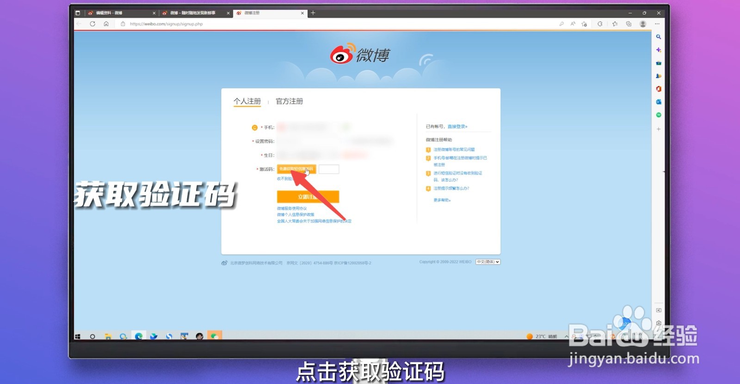Add this page to favorites
This screenshot has height=384, width=740.
click(x=585, y=24)
